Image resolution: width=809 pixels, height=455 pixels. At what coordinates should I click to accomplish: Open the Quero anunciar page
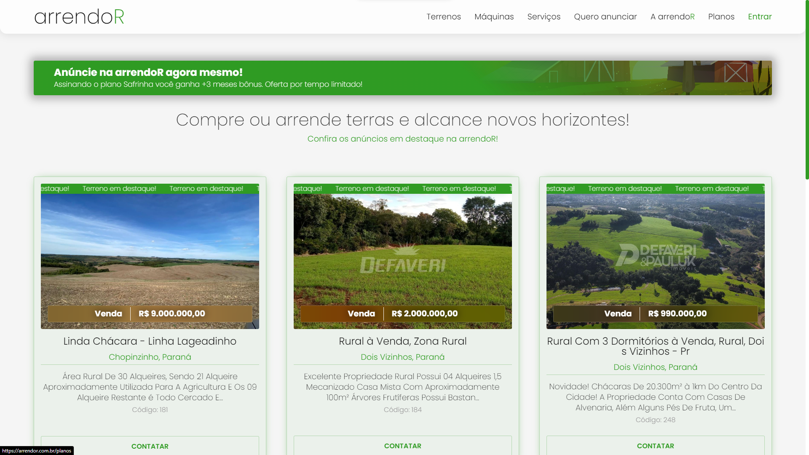[605, 17]
